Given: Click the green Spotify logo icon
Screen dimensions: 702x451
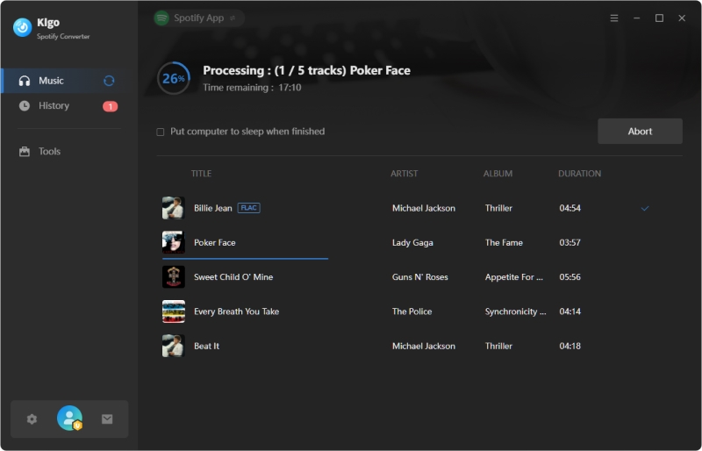Looking at the screenshot, I should point(161,18).
